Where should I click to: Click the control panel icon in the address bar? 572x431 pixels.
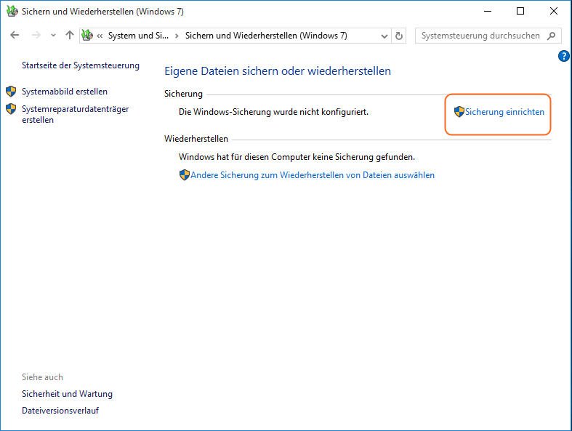click(x=87, y=36)
